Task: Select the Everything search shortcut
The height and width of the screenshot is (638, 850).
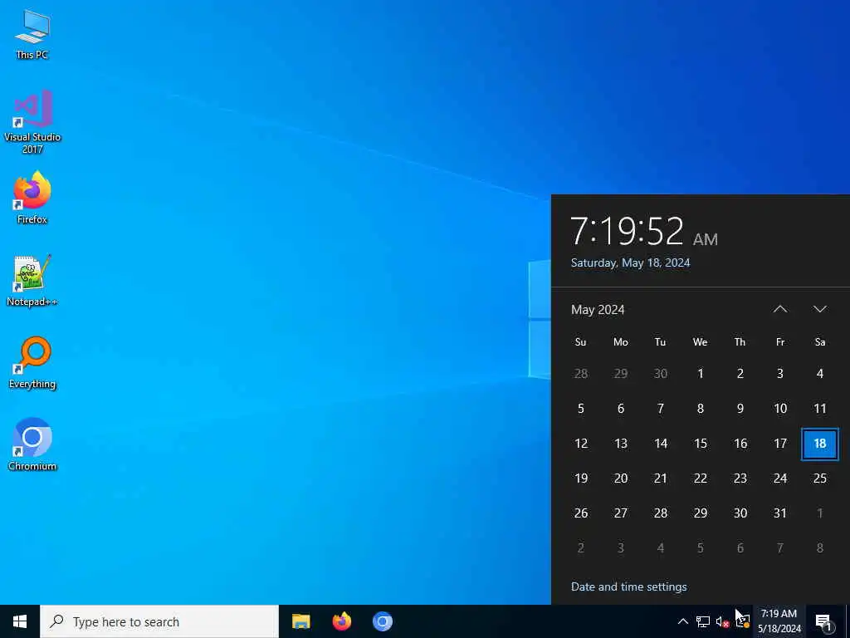Action: pyautogui.click(x=32, y=363)
